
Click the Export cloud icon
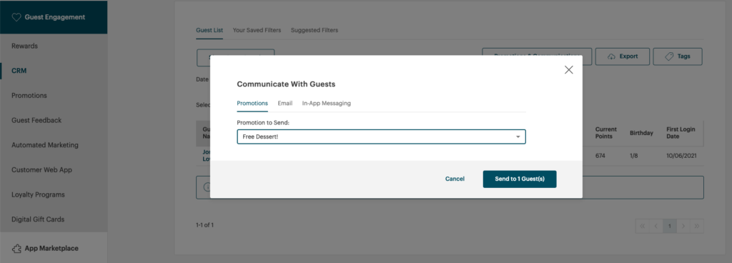pyautogui.click(x=612, y=56)
